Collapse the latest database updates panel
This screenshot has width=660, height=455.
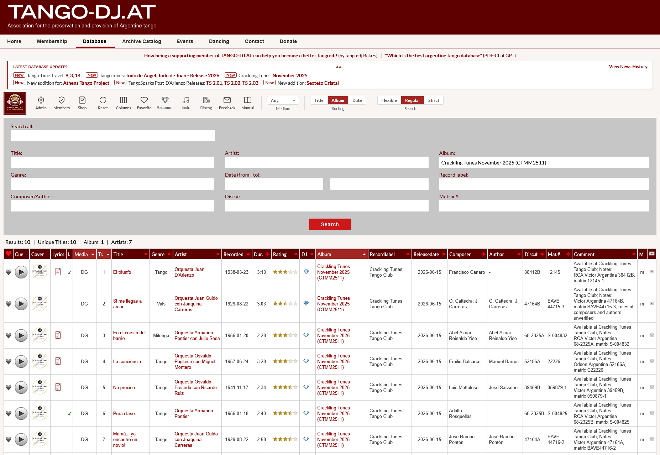click(339, 67)
